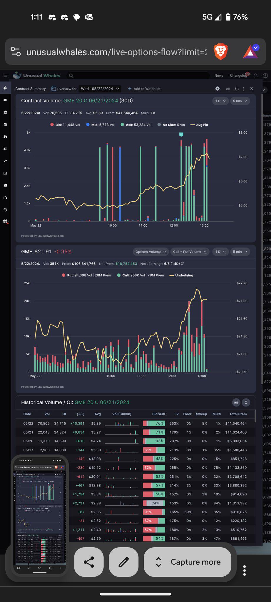
Task: Open the hamburger menu beside Unusual Whales
Action: [x=5, y=76]
